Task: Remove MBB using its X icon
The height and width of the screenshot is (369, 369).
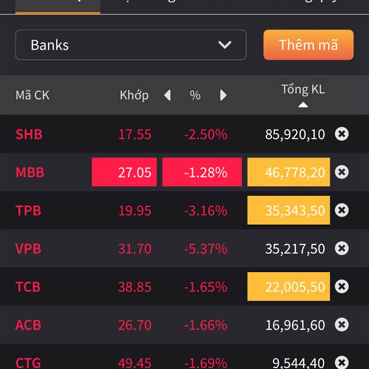Action: click(x=342, y=172)
